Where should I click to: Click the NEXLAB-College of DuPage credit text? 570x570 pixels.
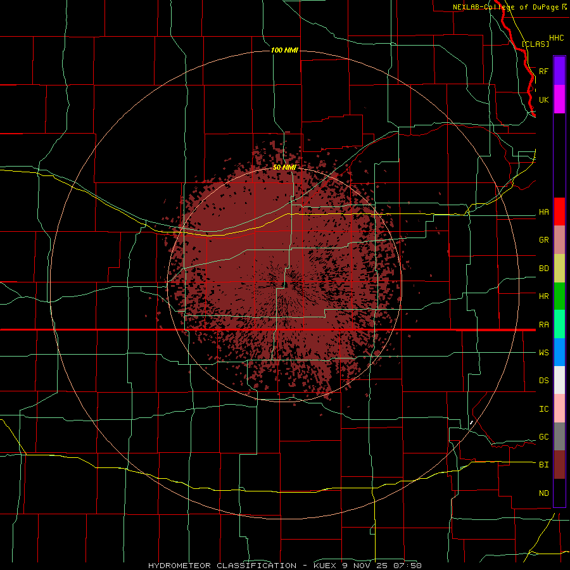pos(506,7)
